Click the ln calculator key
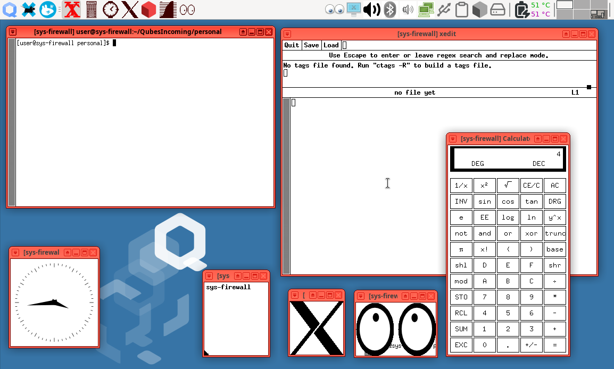 (532, 217)
